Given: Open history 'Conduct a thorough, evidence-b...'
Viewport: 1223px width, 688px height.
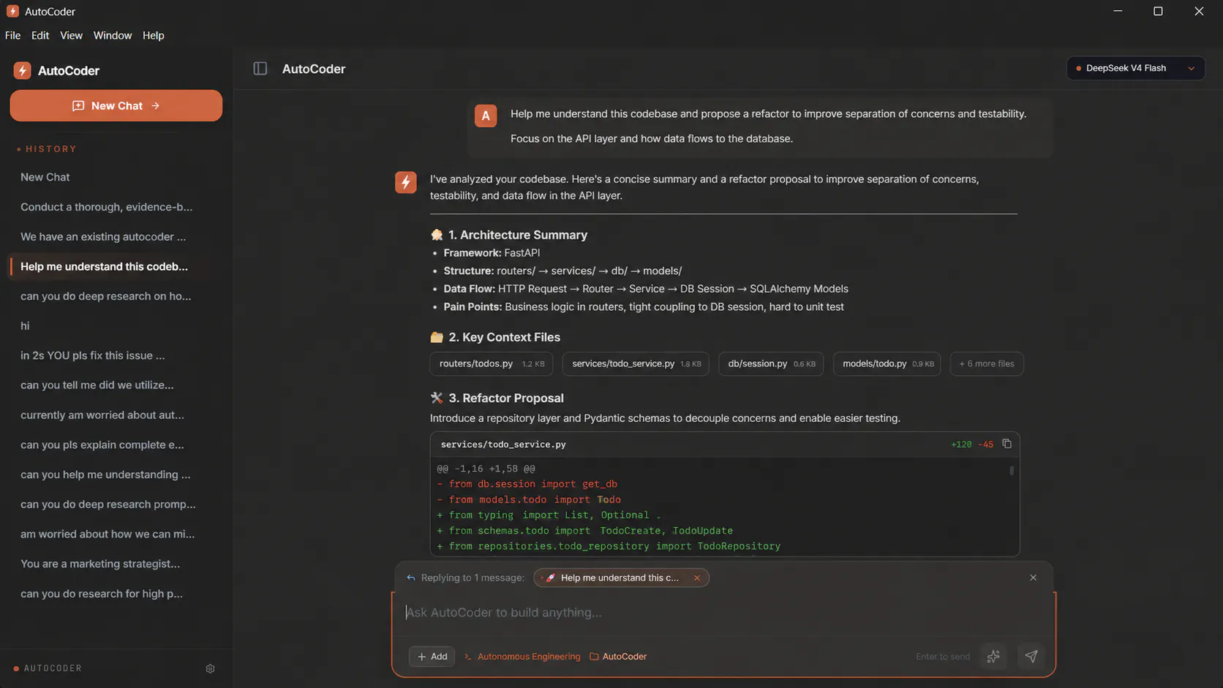Looking at the screenshot, I should click(116, 207).
